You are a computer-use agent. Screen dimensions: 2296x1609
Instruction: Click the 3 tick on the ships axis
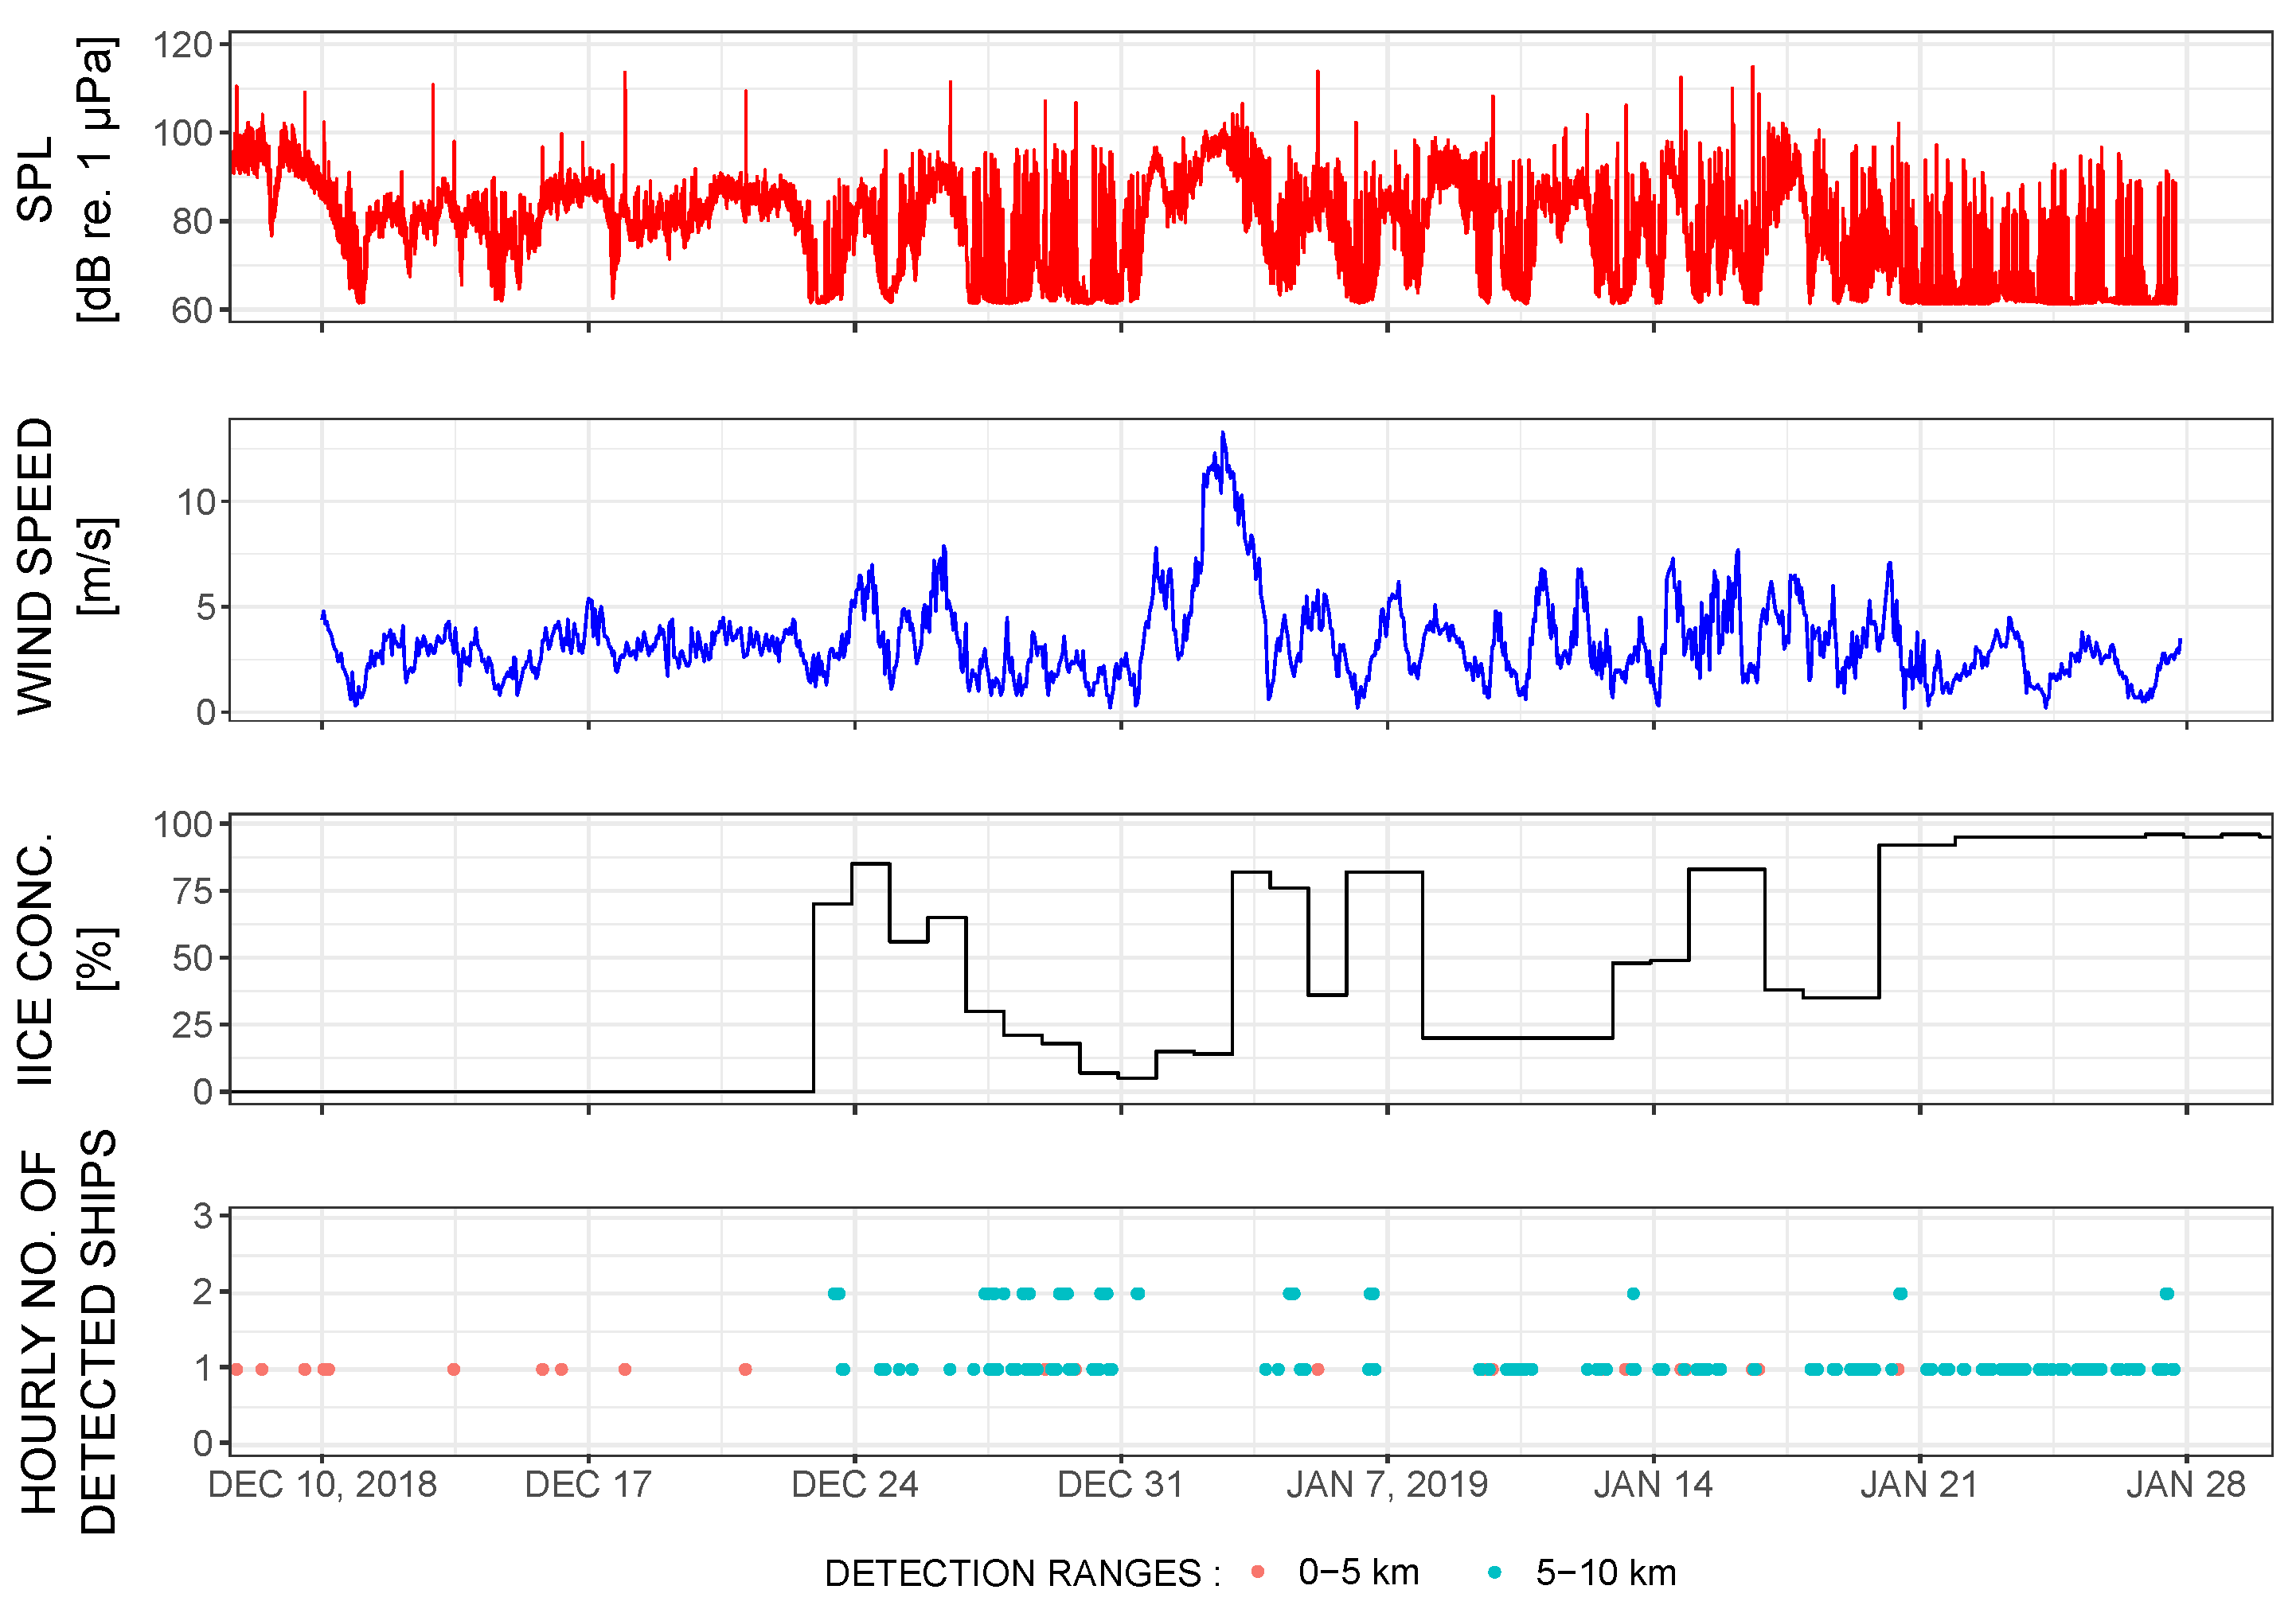(x=203, y=1216)
